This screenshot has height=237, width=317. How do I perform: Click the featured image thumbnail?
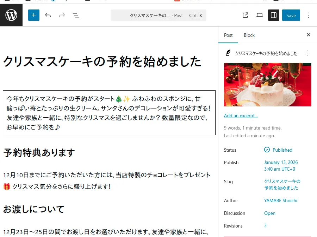pos(268,85)
